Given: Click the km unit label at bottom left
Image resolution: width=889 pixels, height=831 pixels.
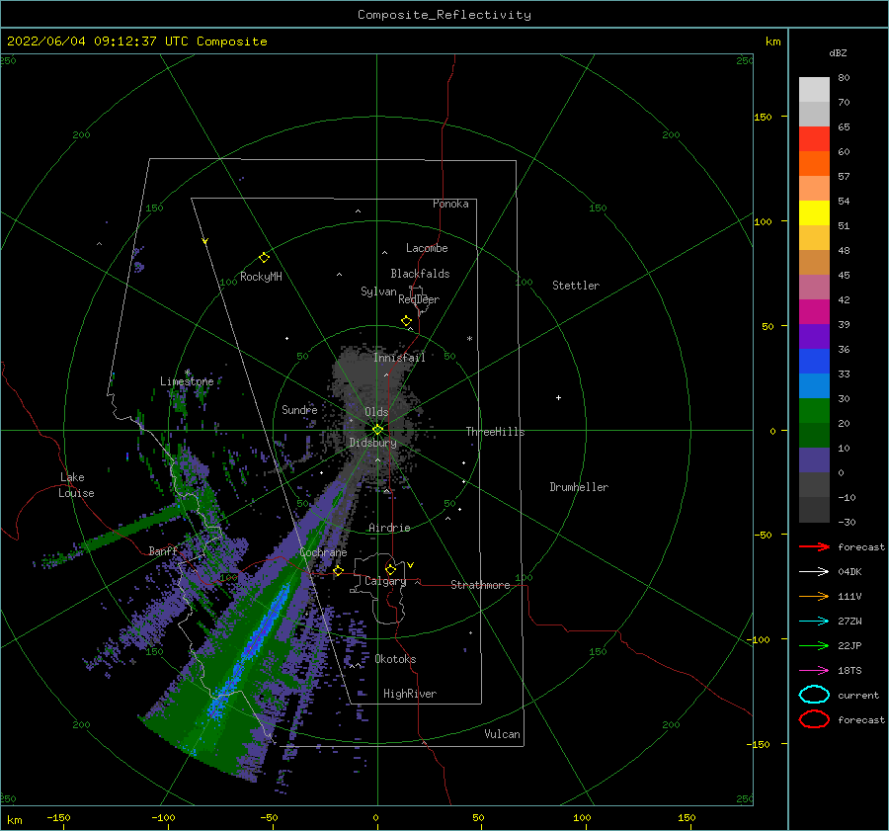Looking at the screenshot, I should pos(14,820).
